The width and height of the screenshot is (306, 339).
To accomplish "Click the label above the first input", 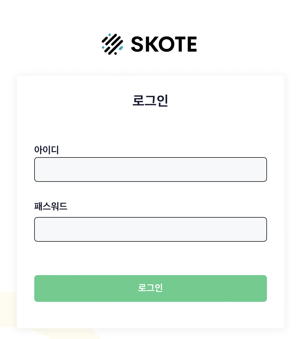I will [x=47, y=150].
